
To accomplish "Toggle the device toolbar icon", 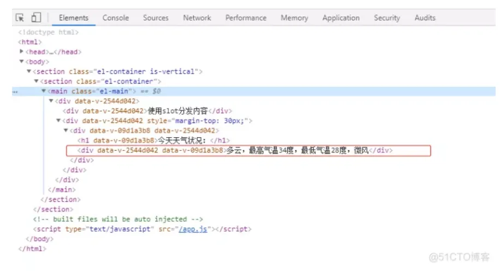I will (x=36, y=17).
